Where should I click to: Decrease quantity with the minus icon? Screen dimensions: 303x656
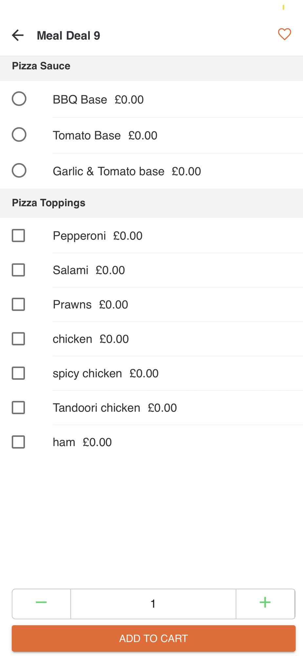click(41, 604)
